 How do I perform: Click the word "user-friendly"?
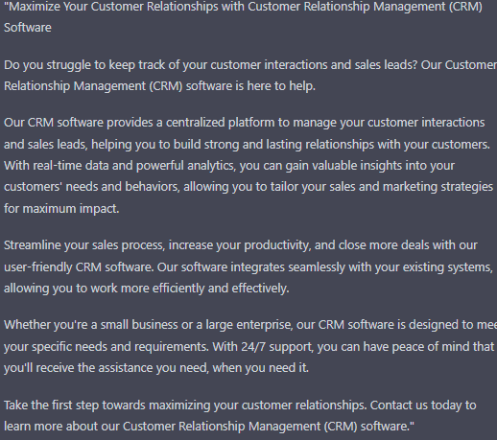point(38,267)
